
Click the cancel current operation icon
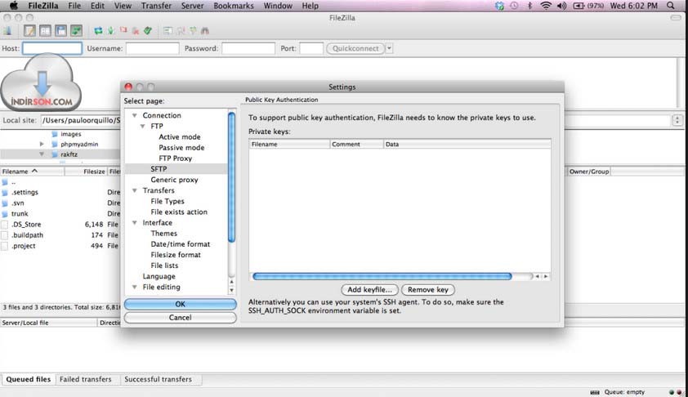[x=123, y=31]
